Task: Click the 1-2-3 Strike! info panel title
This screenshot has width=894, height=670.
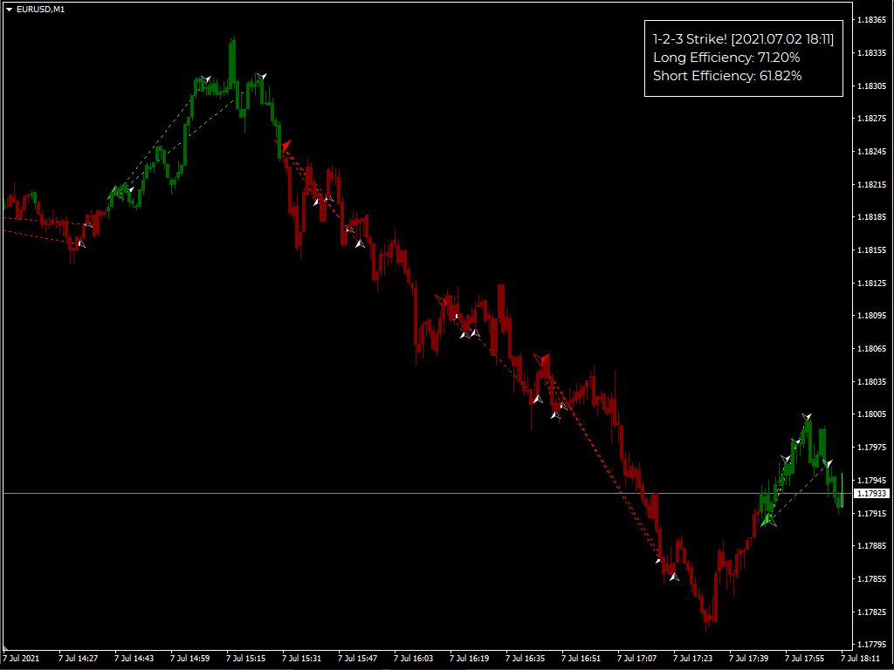Action: point(743,39)
